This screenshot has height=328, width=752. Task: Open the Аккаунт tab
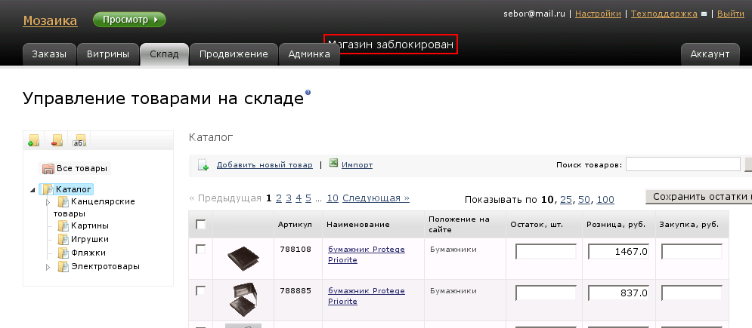point(710,54)
